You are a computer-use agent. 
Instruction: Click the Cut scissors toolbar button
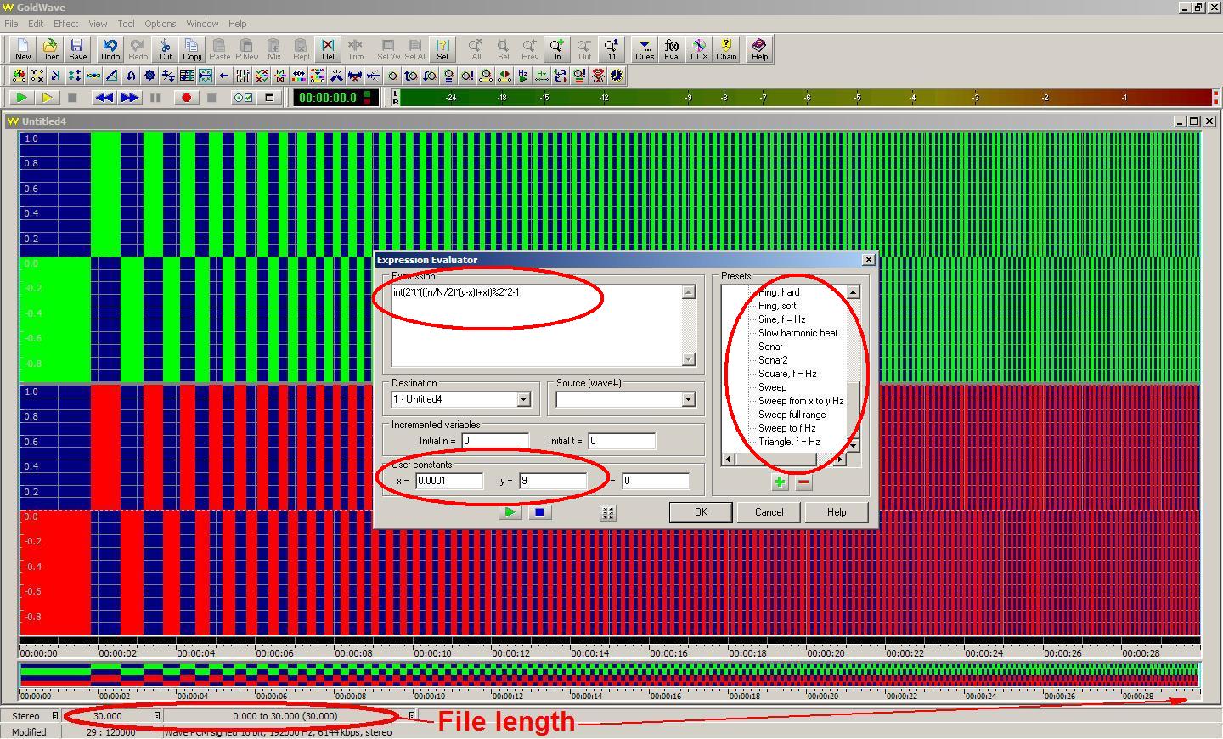[x=166, y=49]
